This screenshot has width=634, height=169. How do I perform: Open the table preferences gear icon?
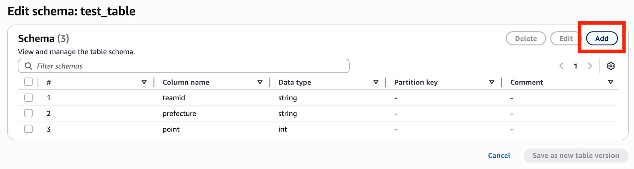(611, 66)
